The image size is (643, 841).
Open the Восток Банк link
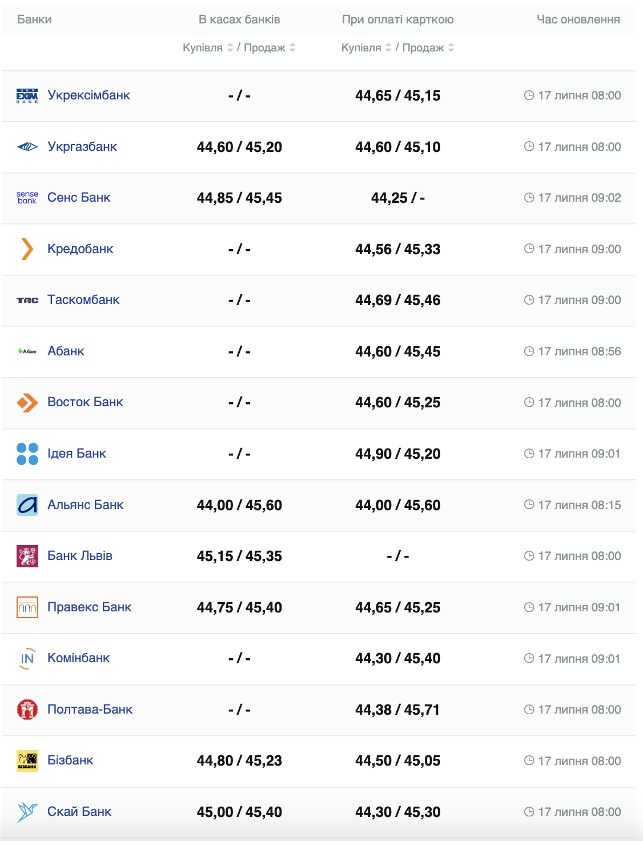85,402
